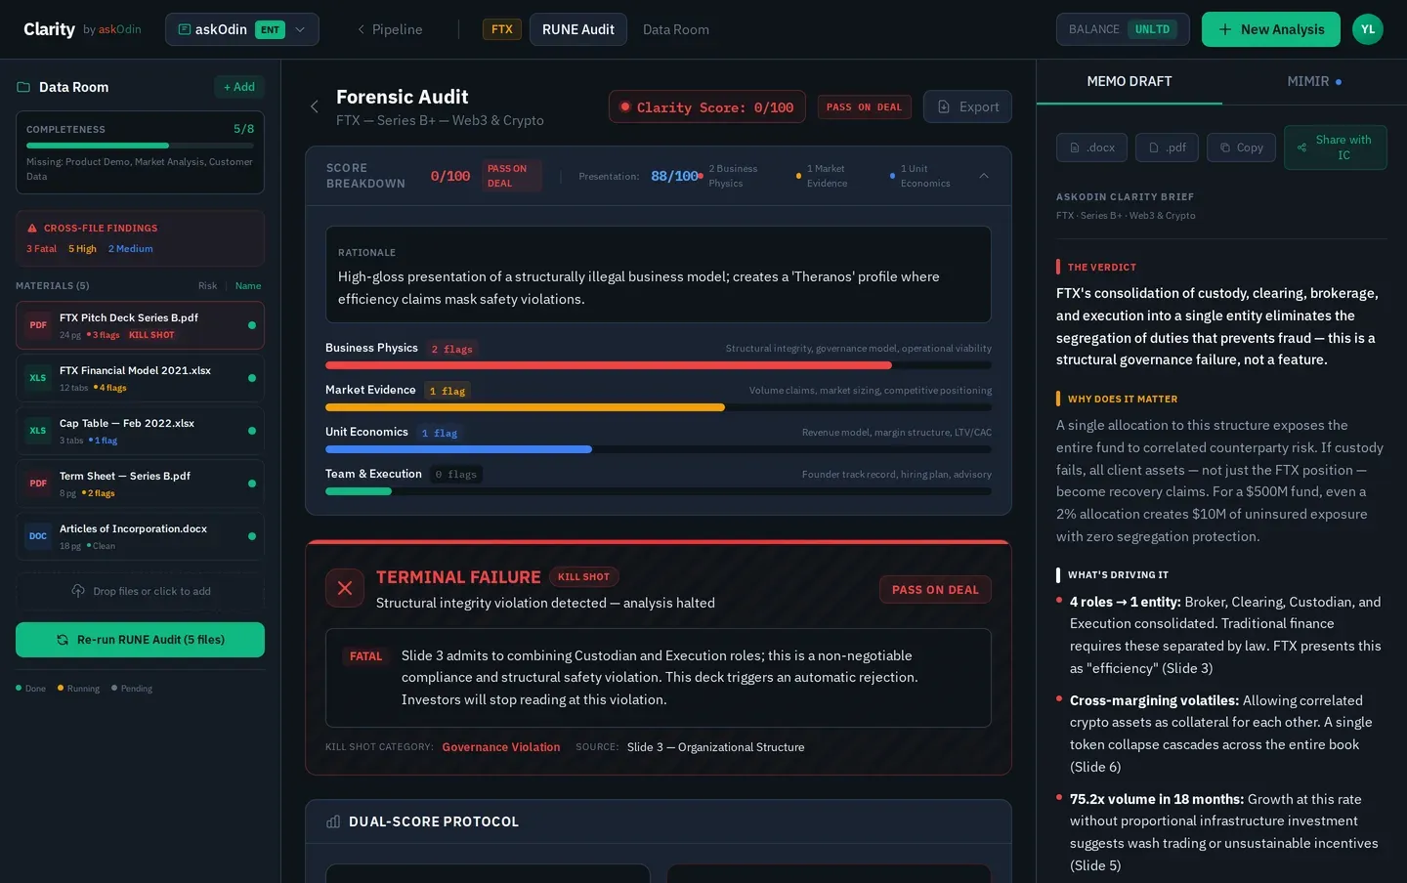Export the memo as .docx
The image size is (1407, 883).
click(1091, 147)
